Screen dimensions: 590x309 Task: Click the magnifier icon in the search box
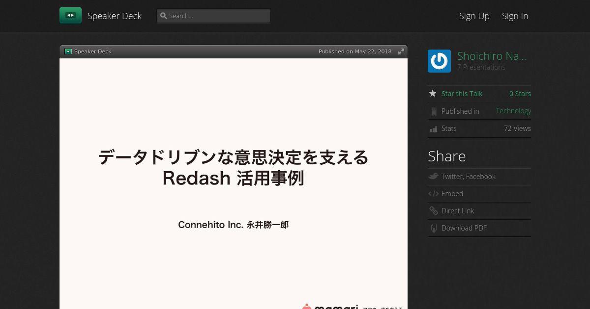tap(164, 16)
